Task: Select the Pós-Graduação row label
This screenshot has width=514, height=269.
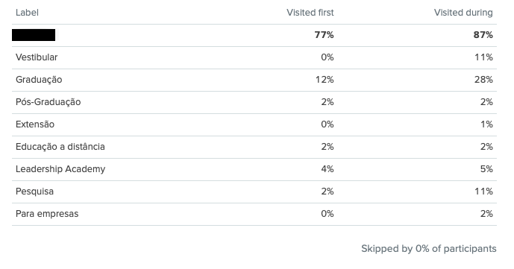Action: [x=48, y=102]
